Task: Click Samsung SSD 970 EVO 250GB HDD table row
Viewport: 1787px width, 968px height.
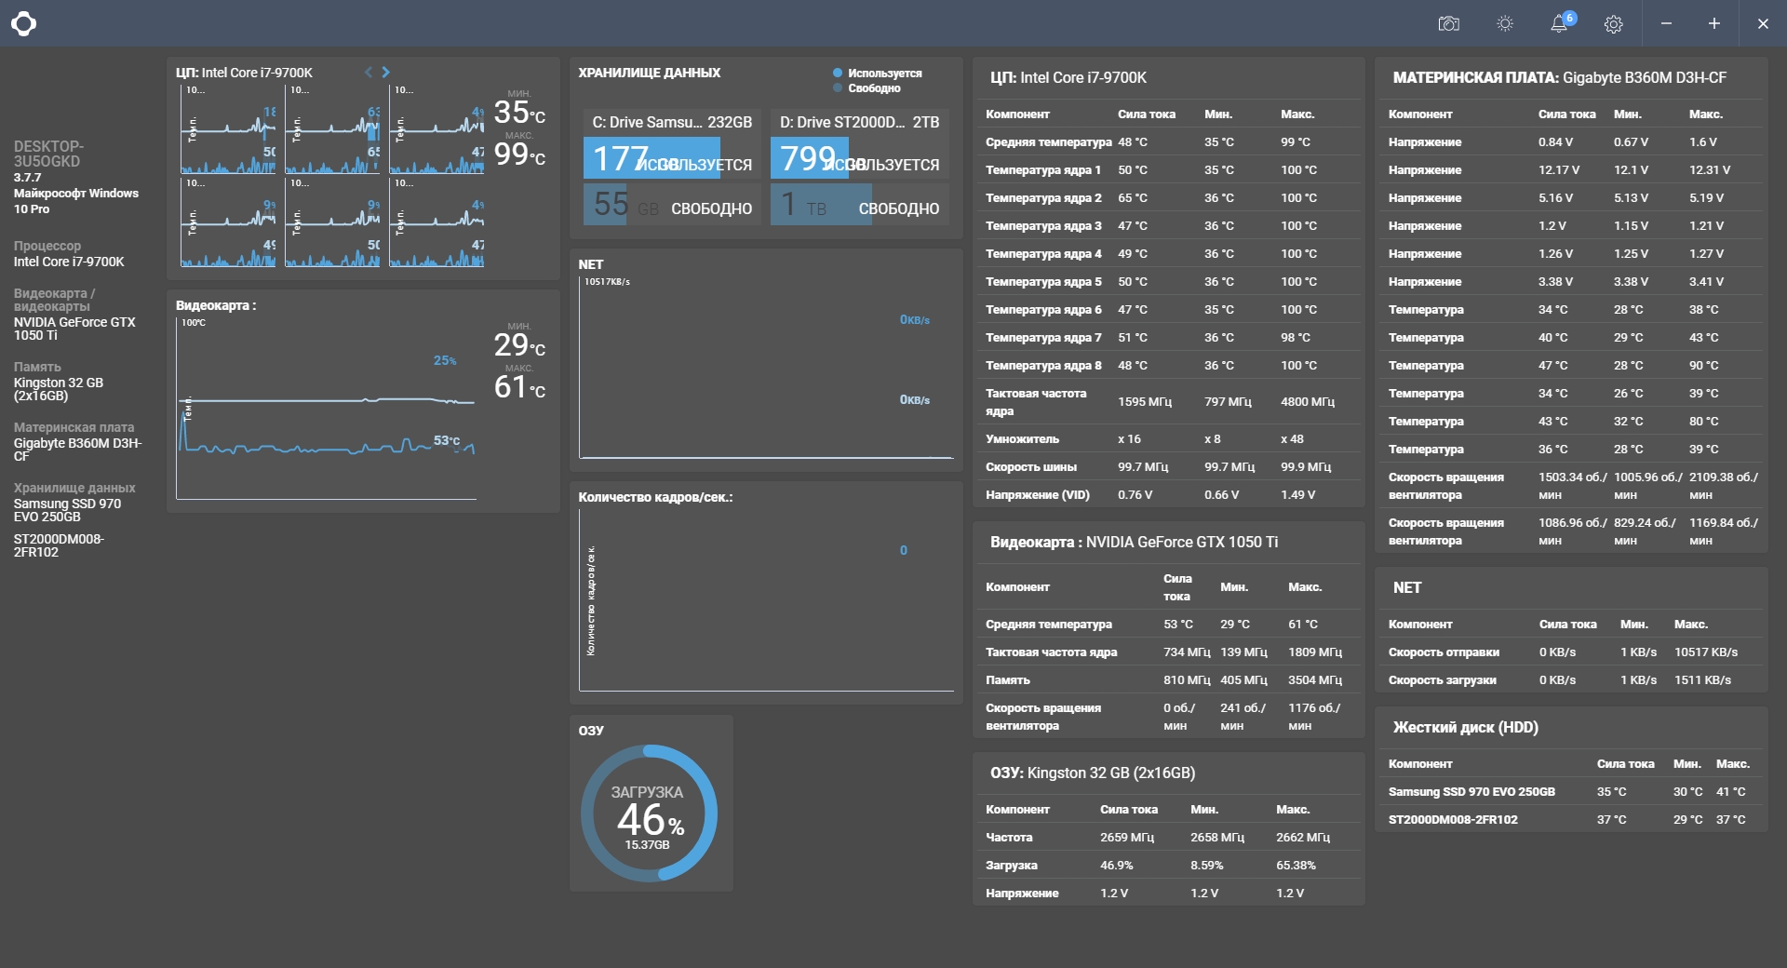Action: [1571, 792]
